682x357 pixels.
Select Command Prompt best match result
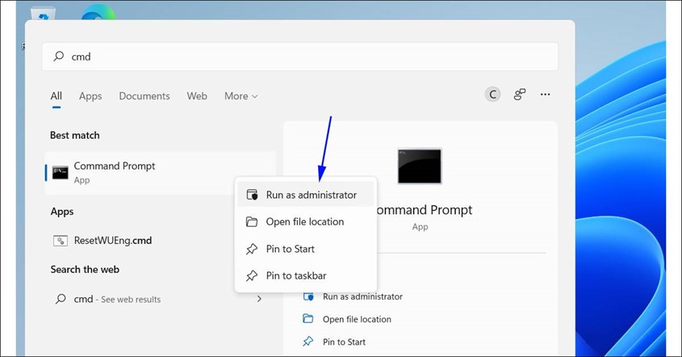pyautogui.click(x=160, y=173)
